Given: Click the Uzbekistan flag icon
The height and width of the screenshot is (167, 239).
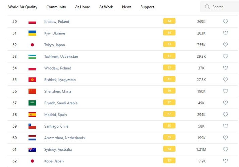Looking at the screenshot, I should (32, 56).
